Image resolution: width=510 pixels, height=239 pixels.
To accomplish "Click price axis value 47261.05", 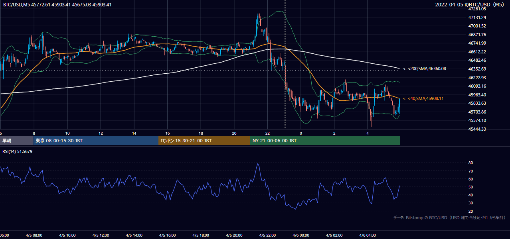I will click(477, 9).
